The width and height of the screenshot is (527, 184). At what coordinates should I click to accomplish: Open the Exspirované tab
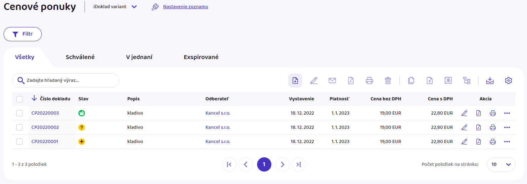(x=201, y=57)
